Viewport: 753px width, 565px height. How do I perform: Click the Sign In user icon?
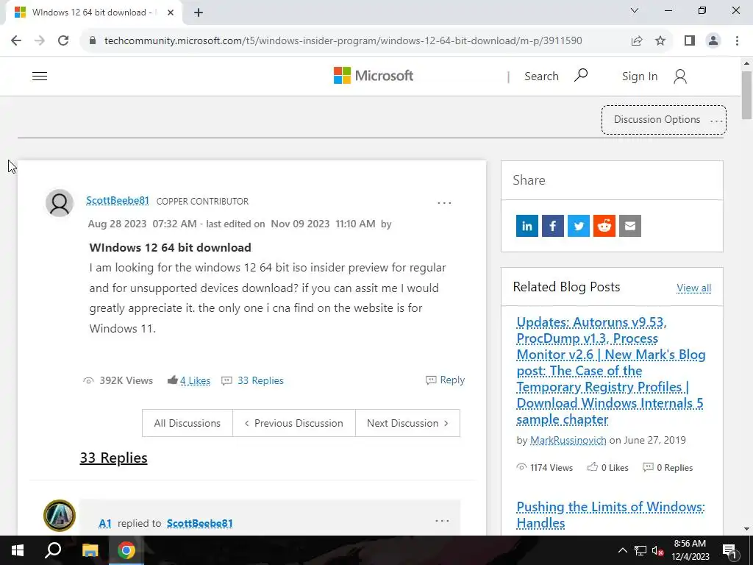pos(680,76)
